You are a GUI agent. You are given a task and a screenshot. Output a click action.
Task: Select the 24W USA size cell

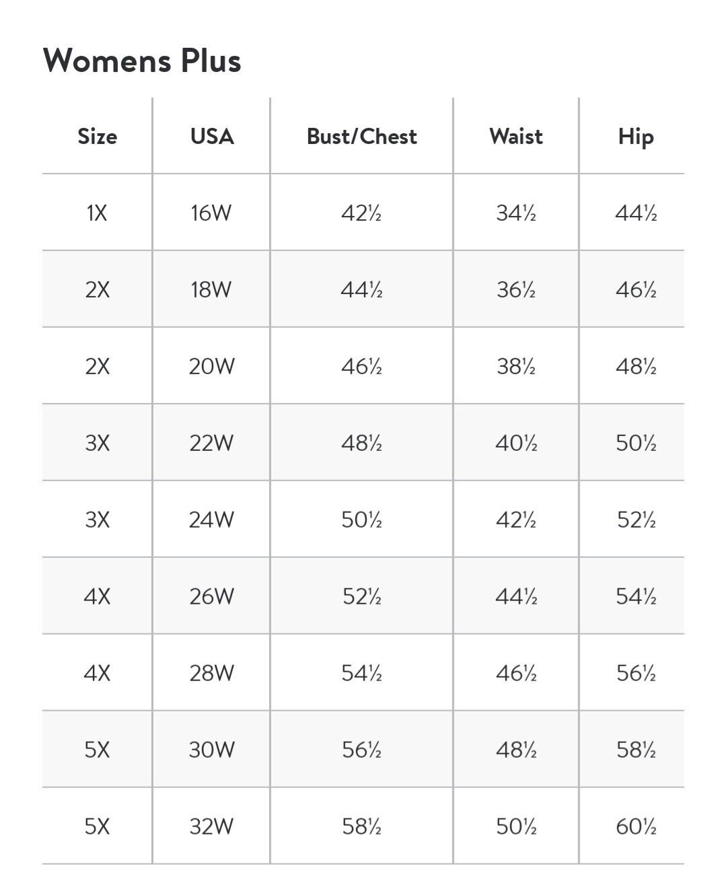212,520
